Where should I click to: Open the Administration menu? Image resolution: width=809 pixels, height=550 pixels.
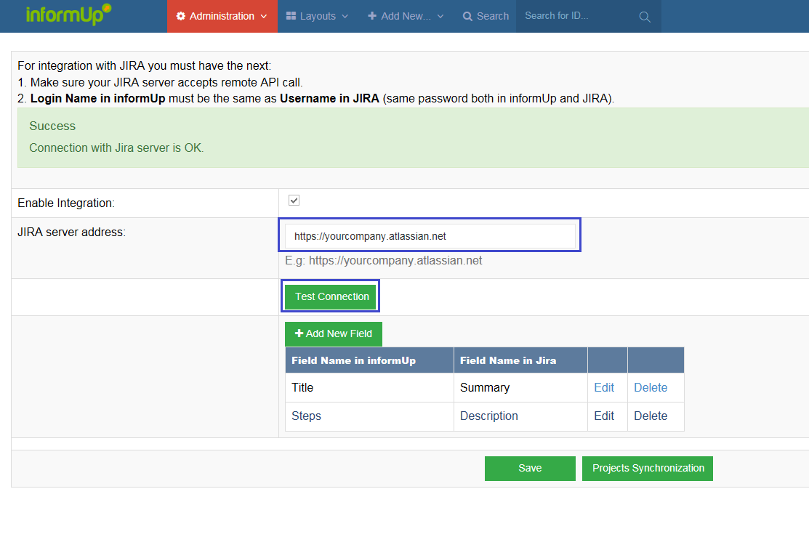coord(222,16)
